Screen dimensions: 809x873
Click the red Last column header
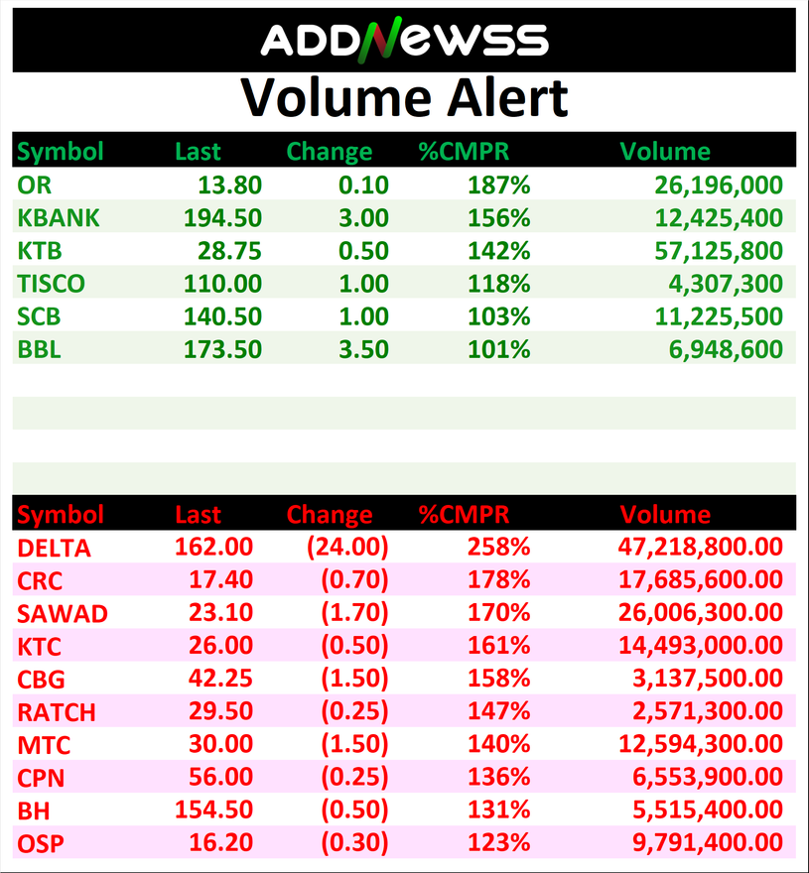[x=198, y=515]
